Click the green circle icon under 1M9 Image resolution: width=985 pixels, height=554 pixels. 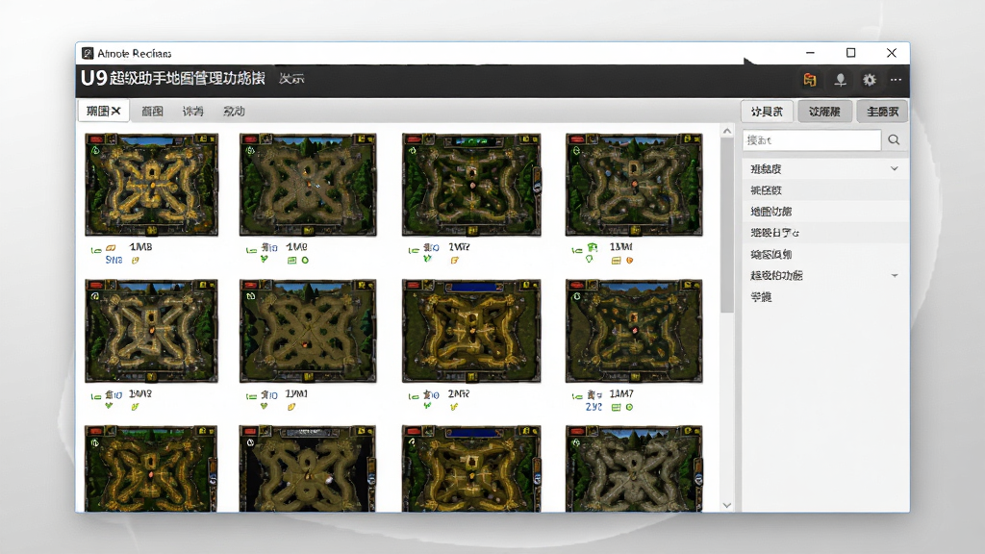[305, 260]
